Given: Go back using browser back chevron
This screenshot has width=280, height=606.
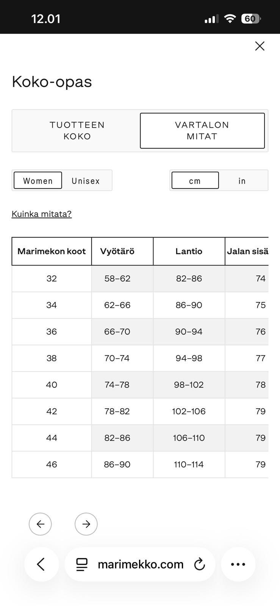Looking at the screenshot, I should tap(41, 564).
